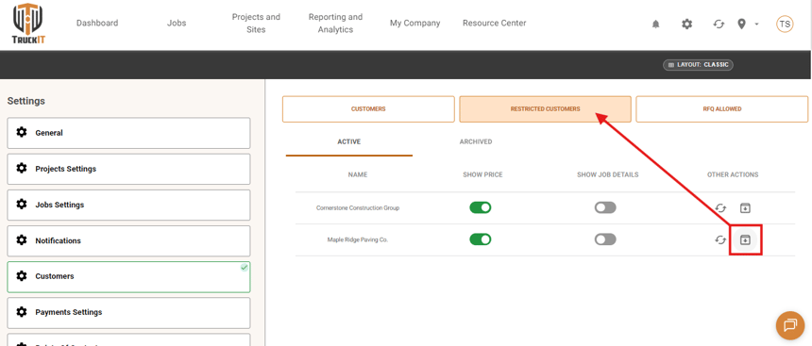Image resolution: width=812 pixels, height=346 pixels.
Task: Click the Layout: Classic badge
Action: click(698, 65)
